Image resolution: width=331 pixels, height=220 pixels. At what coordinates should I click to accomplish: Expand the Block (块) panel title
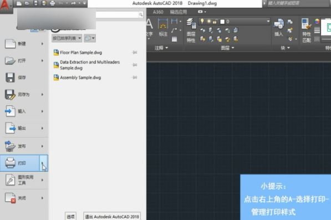pos(285,48)
